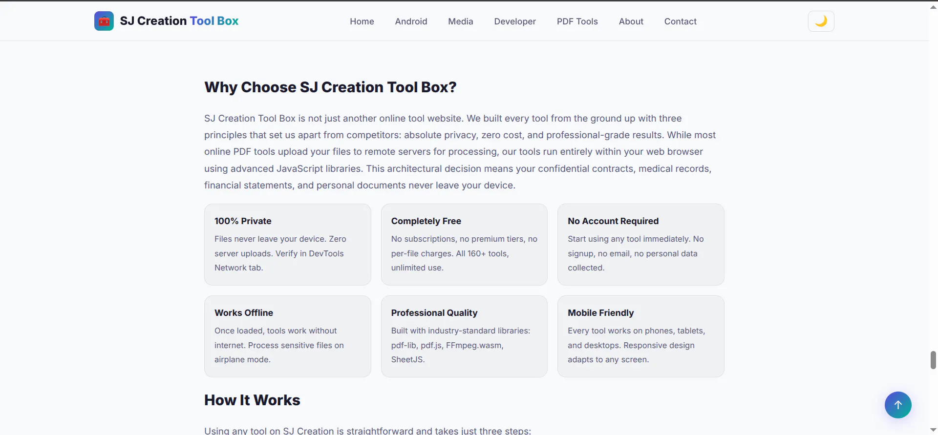Screen dimensions: 938x435
Task: Click text 'No subscriptions, no premium tiers'
Action: click(458, 239)
